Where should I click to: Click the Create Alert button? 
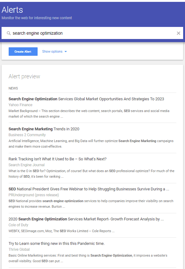tap(23, 51)
